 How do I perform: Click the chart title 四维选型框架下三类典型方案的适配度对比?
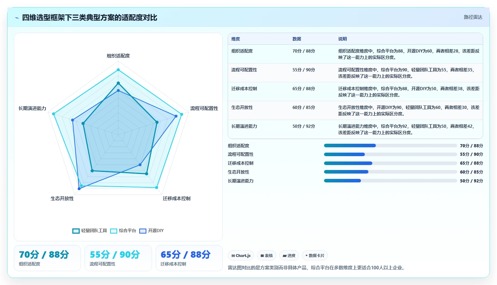coord(90,18)
